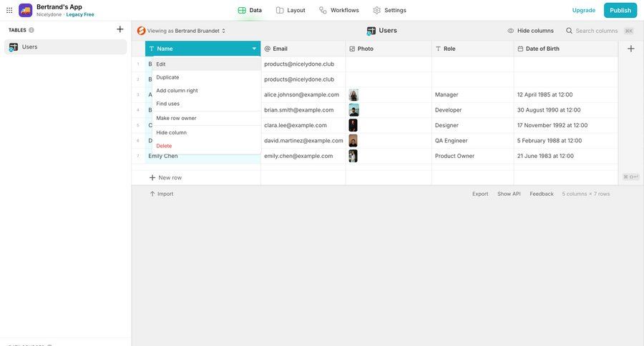Click the New row button
The image size is (644, 346).
tap(165, 178)
